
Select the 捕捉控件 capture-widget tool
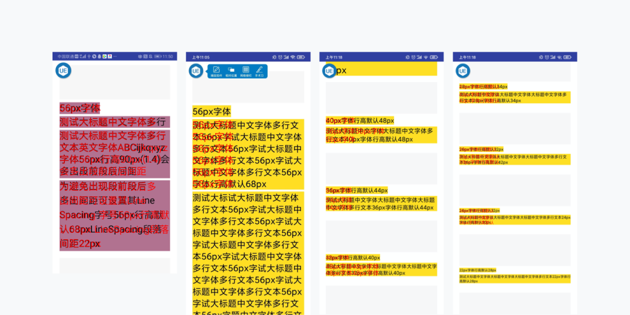tap(216, 72)
